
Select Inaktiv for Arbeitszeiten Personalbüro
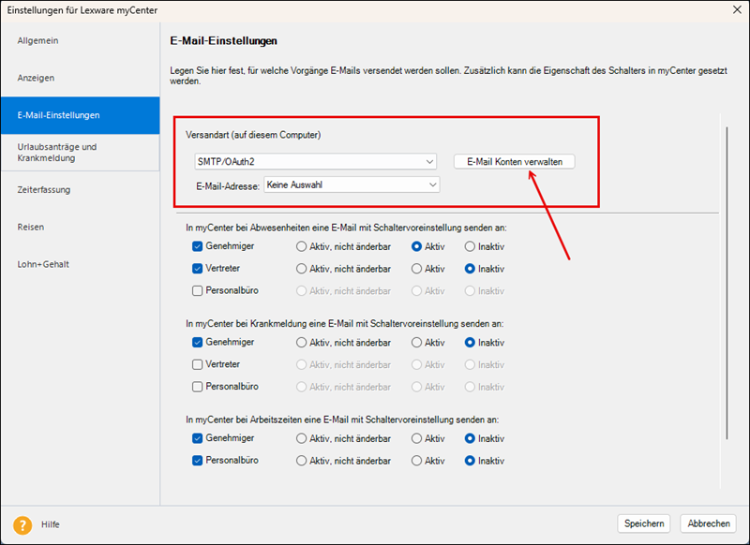(470, 461)
